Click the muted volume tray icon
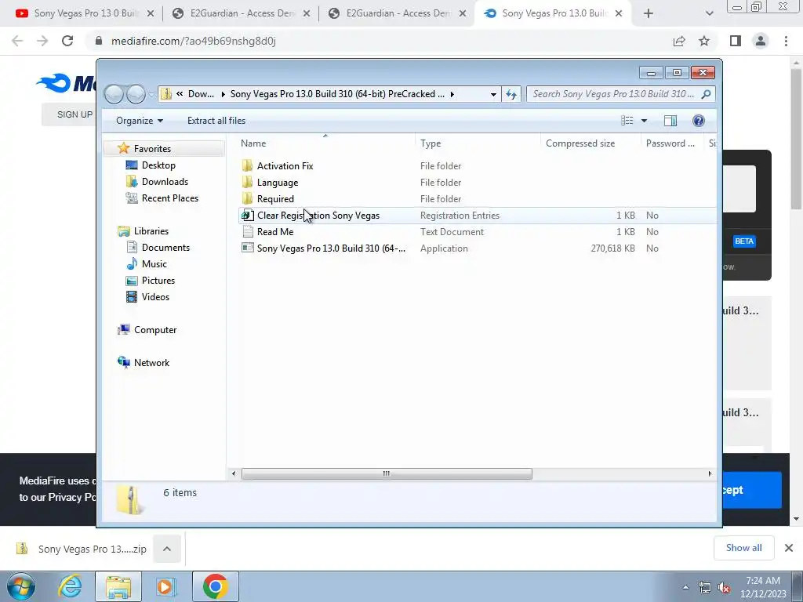Image resolution: width=803 pixels, height=602 pixels. (724, 588)
